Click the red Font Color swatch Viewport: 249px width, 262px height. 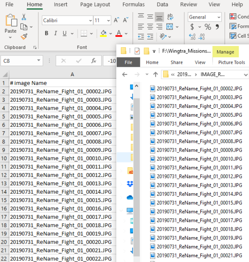(119, 33)
